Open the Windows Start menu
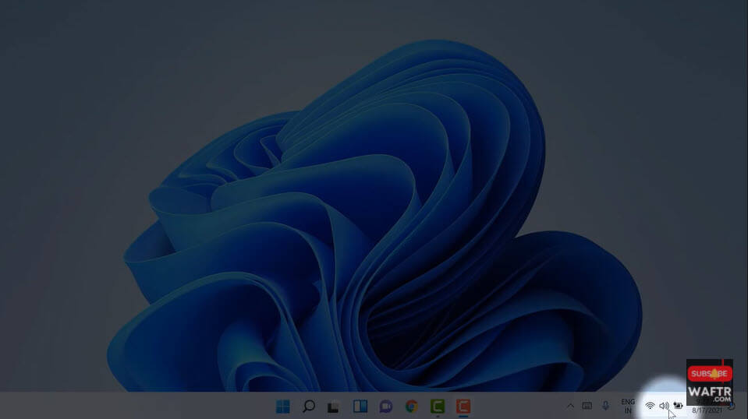 pyautogui.click(x=283, y=406)
